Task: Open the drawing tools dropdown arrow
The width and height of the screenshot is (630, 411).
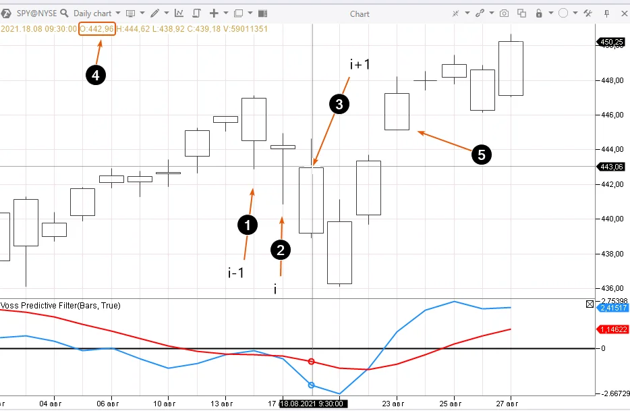Action: pos(167,13)
